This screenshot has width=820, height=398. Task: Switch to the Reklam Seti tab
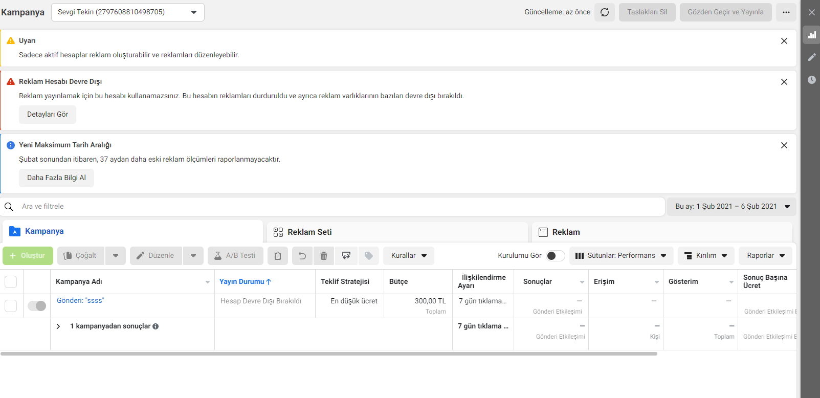(397, 232)
